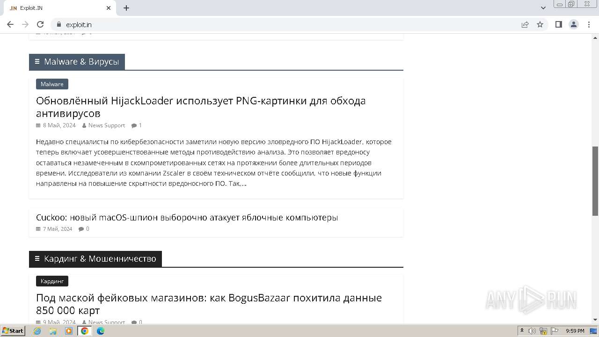Click the Malware category tag
This screenshot has height=337, width=599.
(52, 84)
